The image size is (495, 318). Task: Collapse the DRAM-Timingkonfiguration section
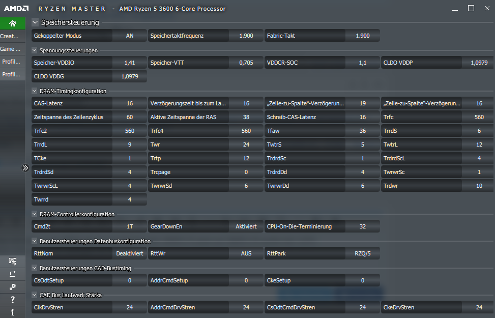point(35,91)
